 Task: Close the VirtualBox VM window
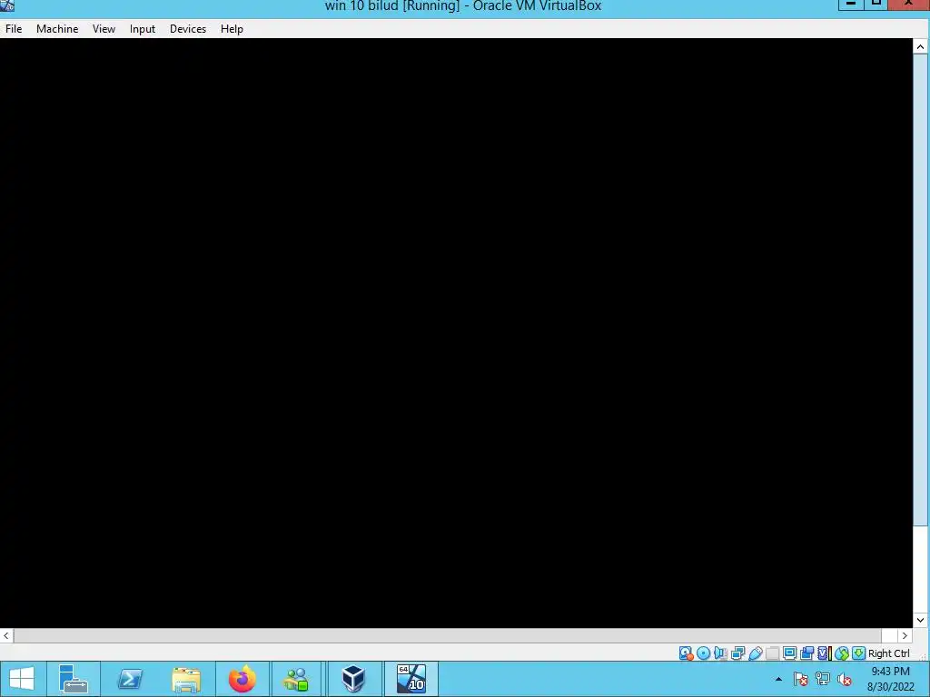pyautogui.click(x=908, y=5)
